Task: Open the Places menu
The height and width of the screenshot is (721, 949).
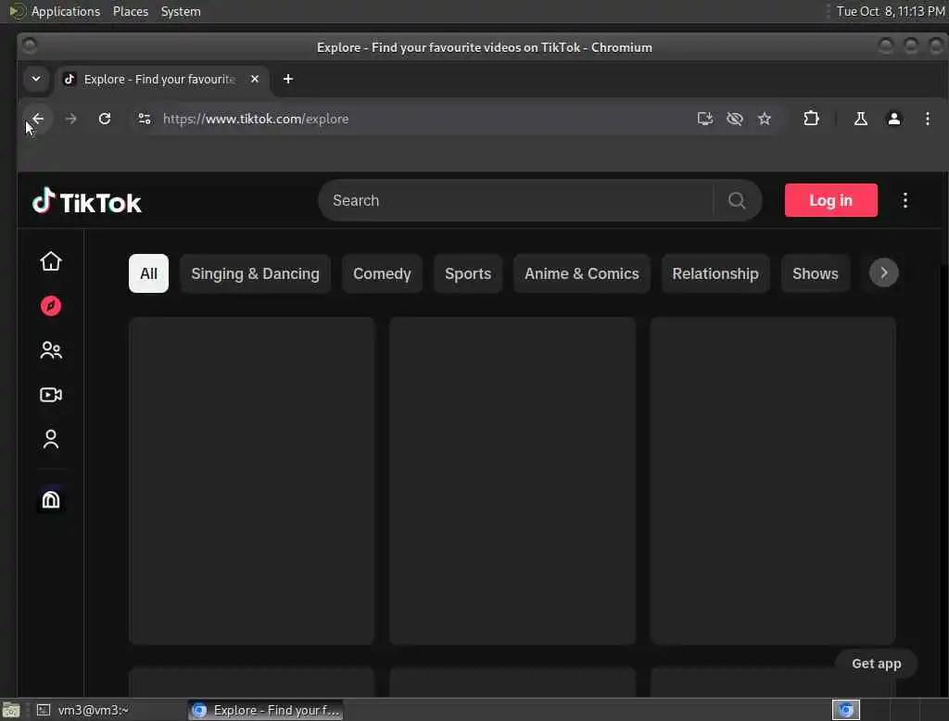Action: click(131, 11)
